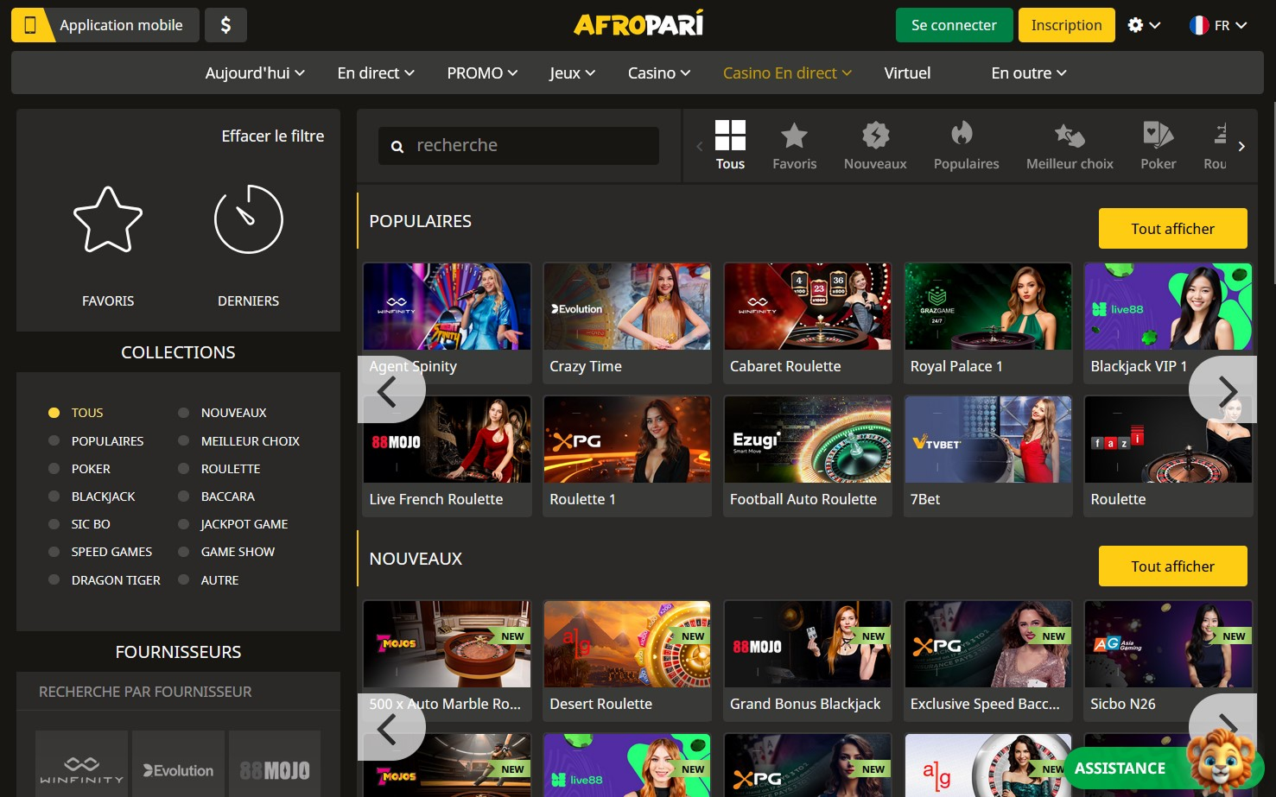This screenshot has height=797, width=1276.
Task: Select the Populaires flame category icon
Action: 962,133
